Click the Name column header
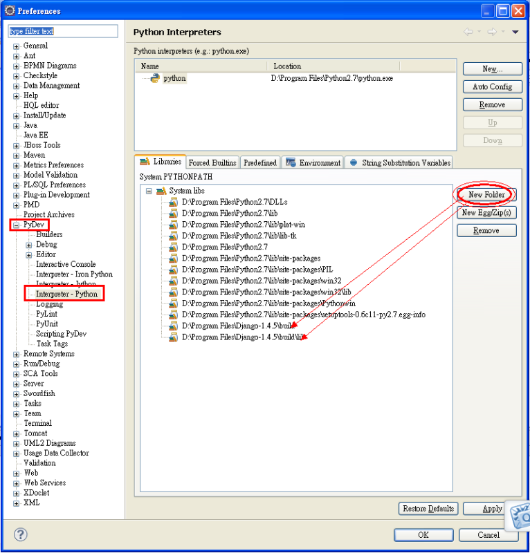Image resolution: width=530 pixels, height=553 pixels. [201, 66]
